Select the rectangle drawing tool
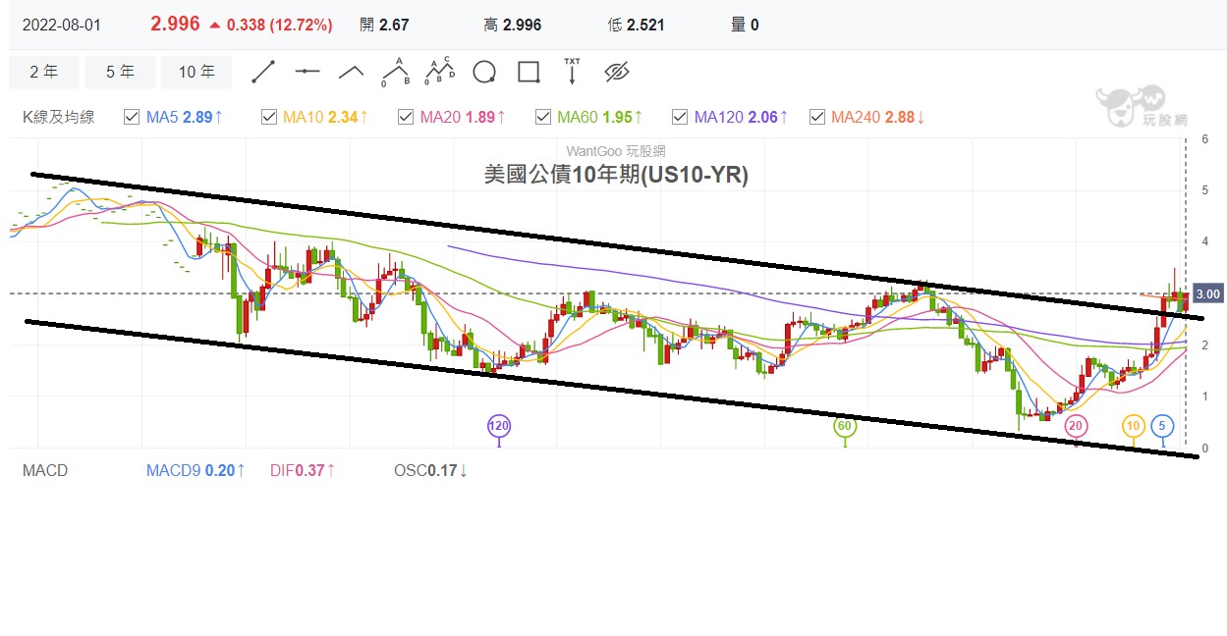Viewport: 1227px width, 636px height. (529, 72)
